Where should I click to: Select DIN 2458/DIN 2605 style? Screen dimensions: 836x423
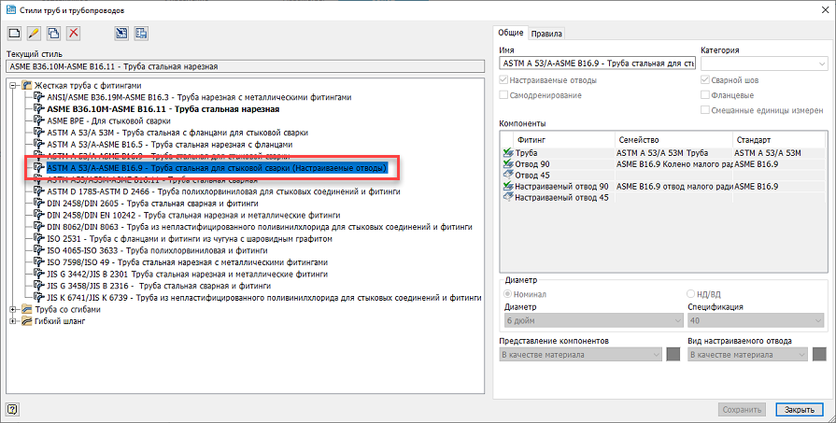click(152, 204)
